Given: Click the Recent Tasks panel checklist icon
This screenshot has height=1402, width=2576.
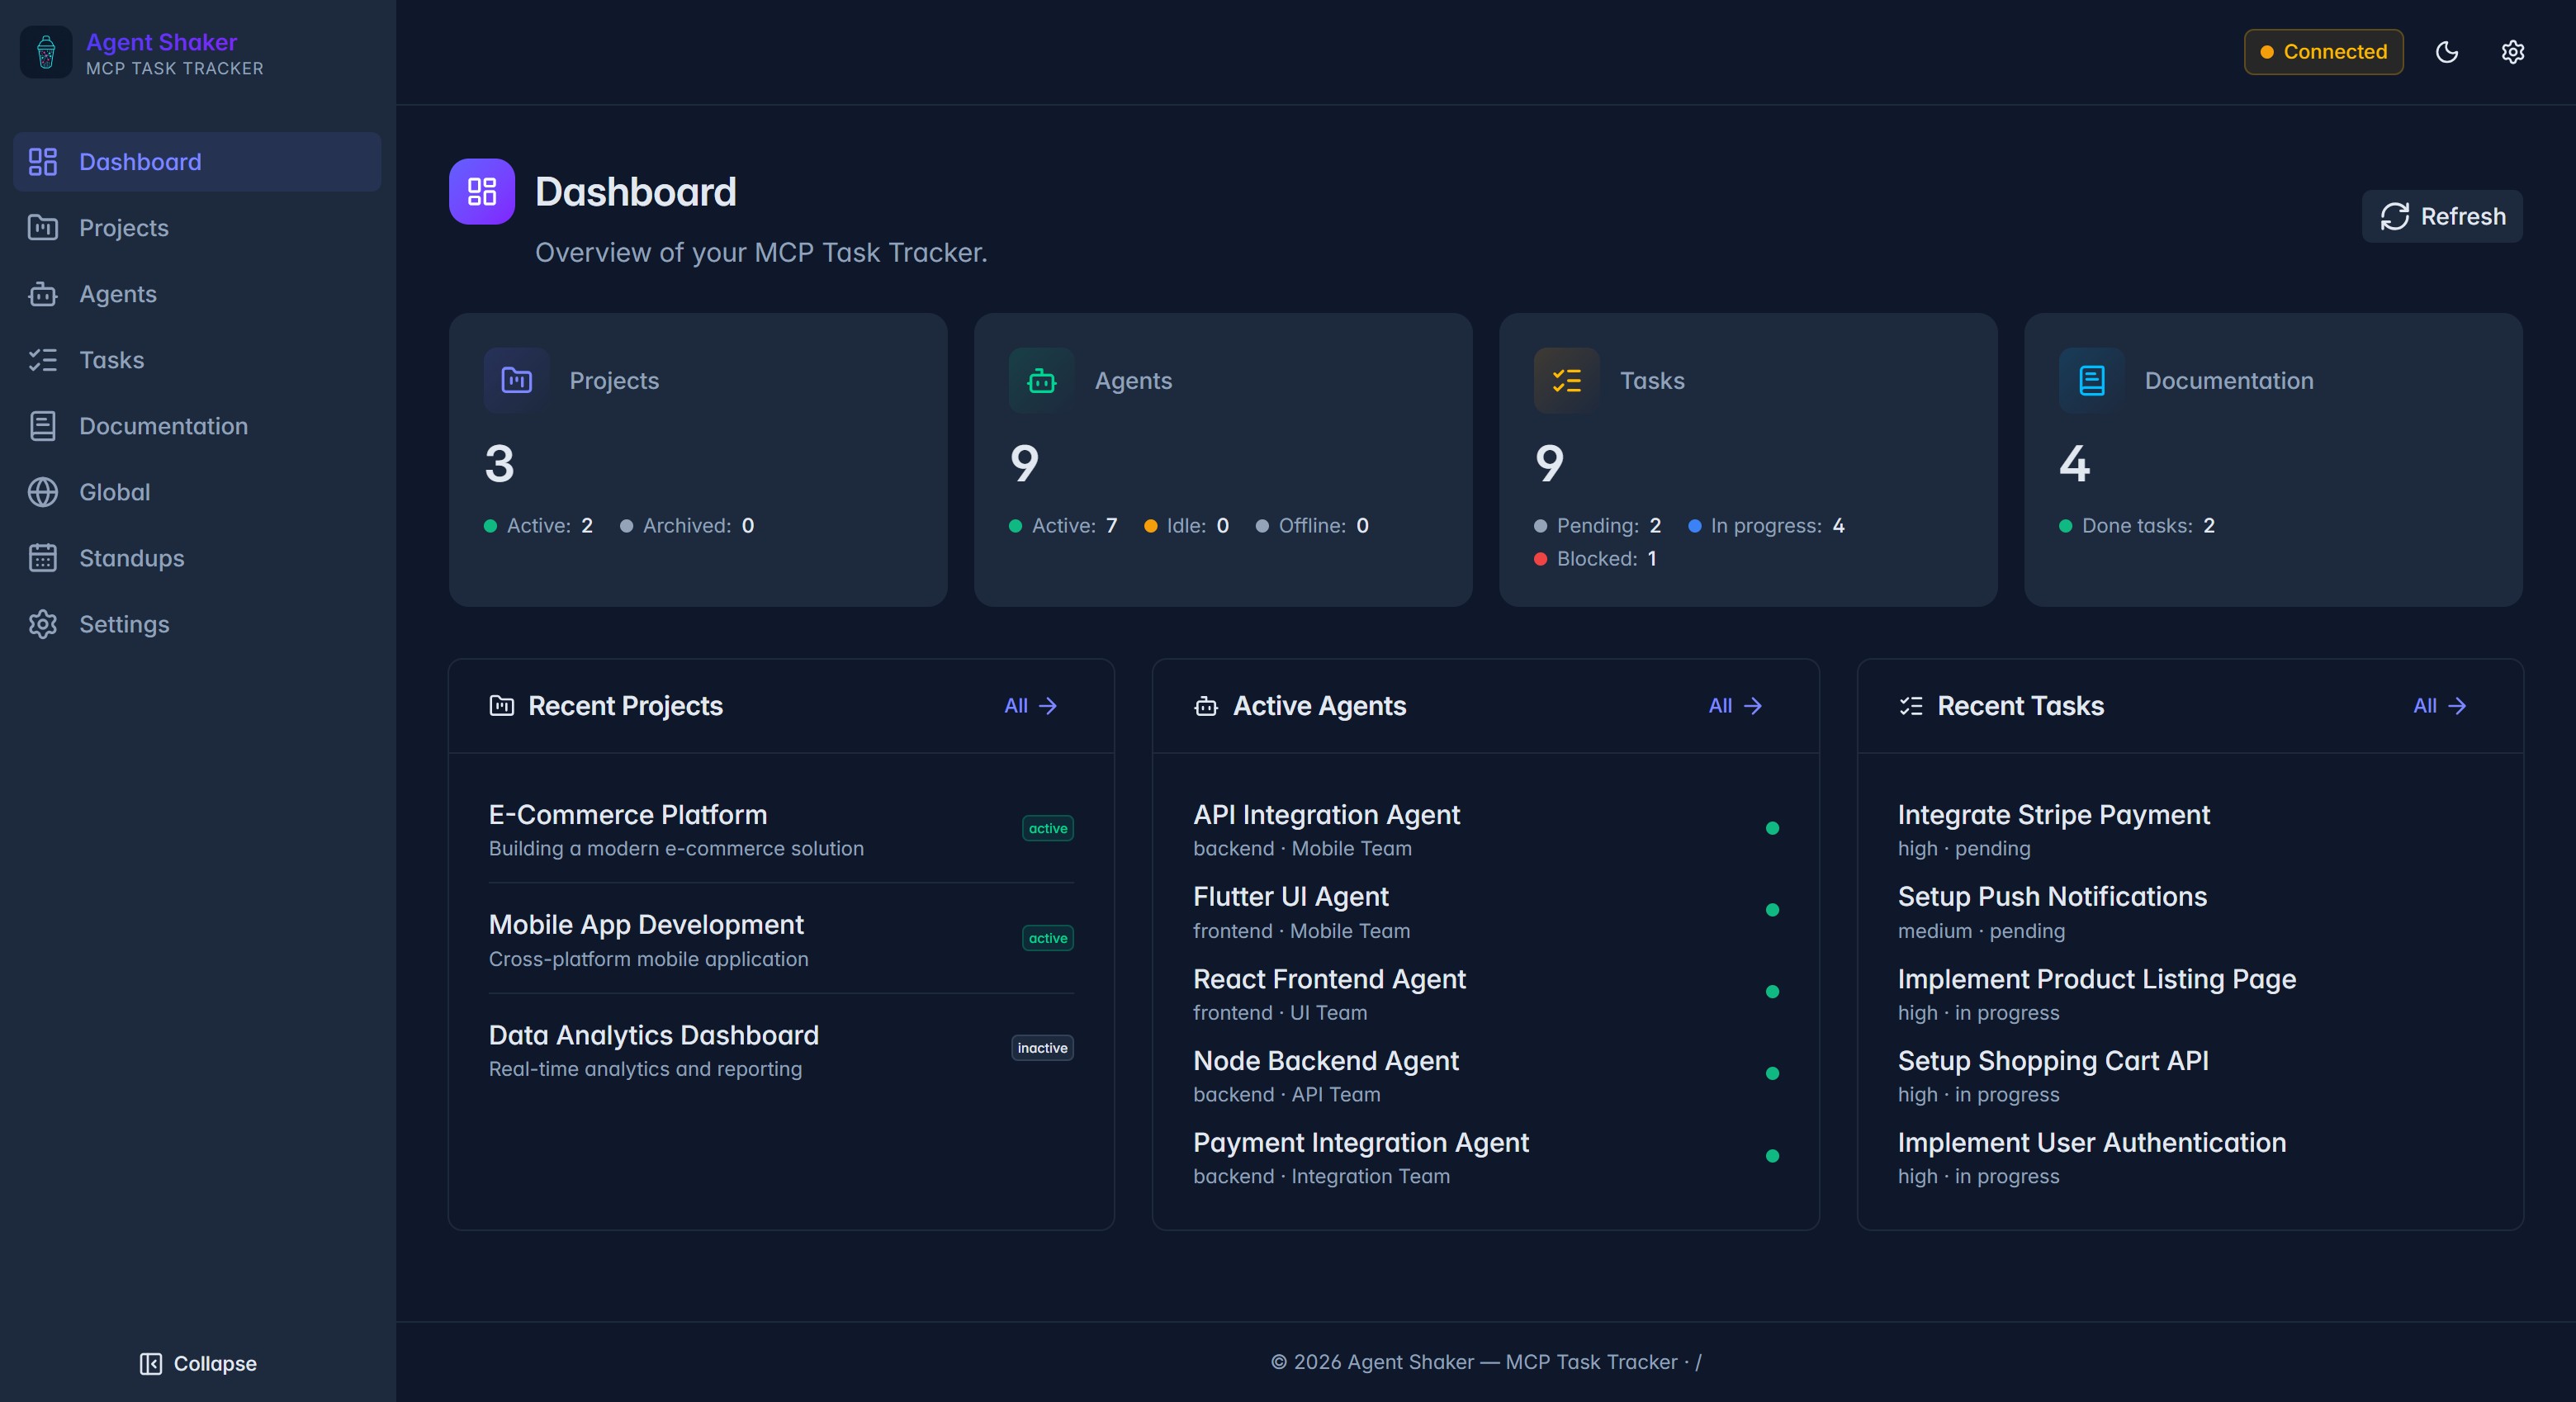Looking at the screenshot, I should [1910, 706].
